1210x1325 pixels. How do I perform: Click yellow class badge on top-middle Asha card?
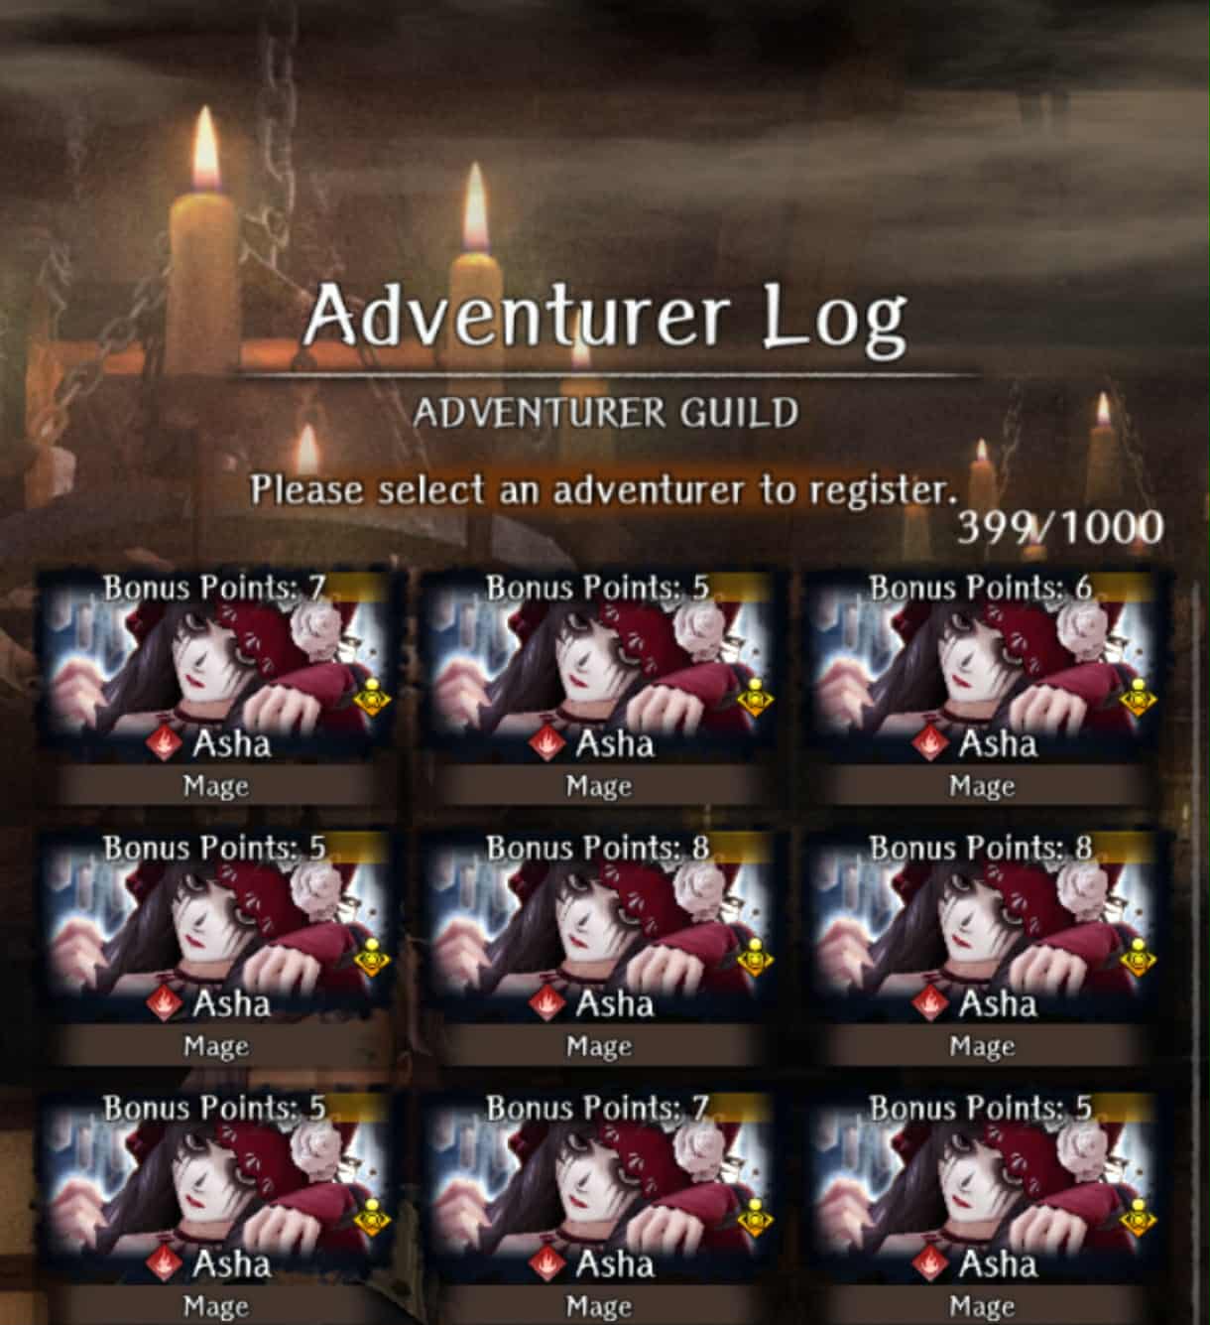[x=756, y=697]
